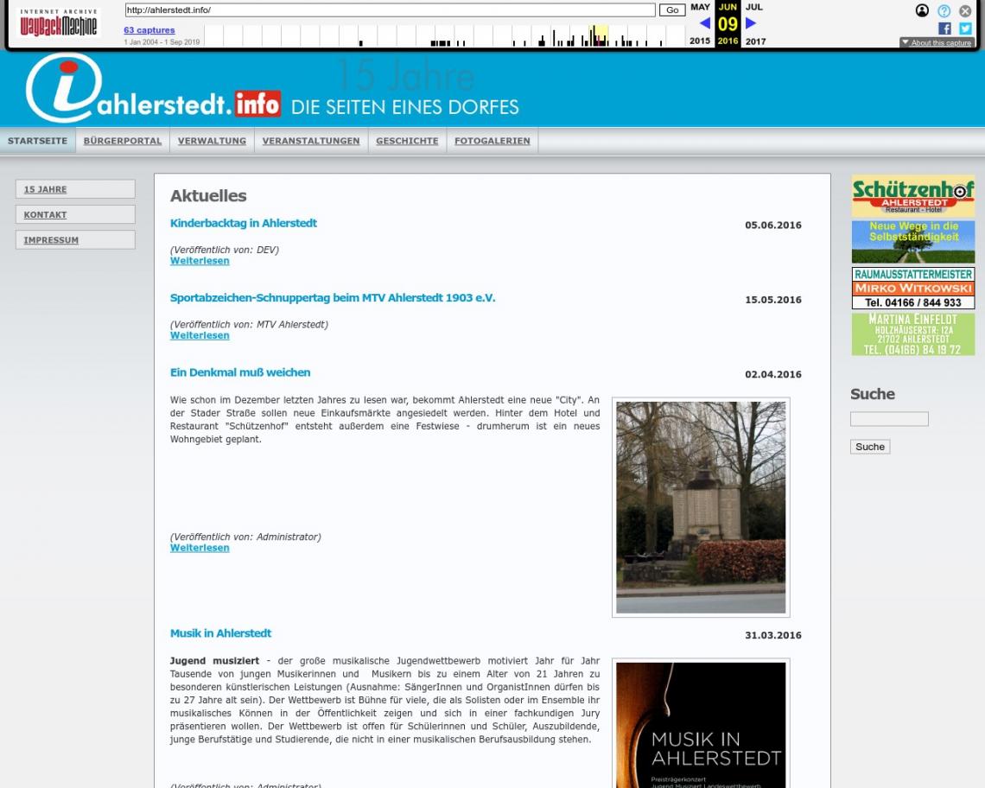Click the monument photo thumbnail
Image resolution: width=985 pixels, height=788 pixels.
(701, 507)
